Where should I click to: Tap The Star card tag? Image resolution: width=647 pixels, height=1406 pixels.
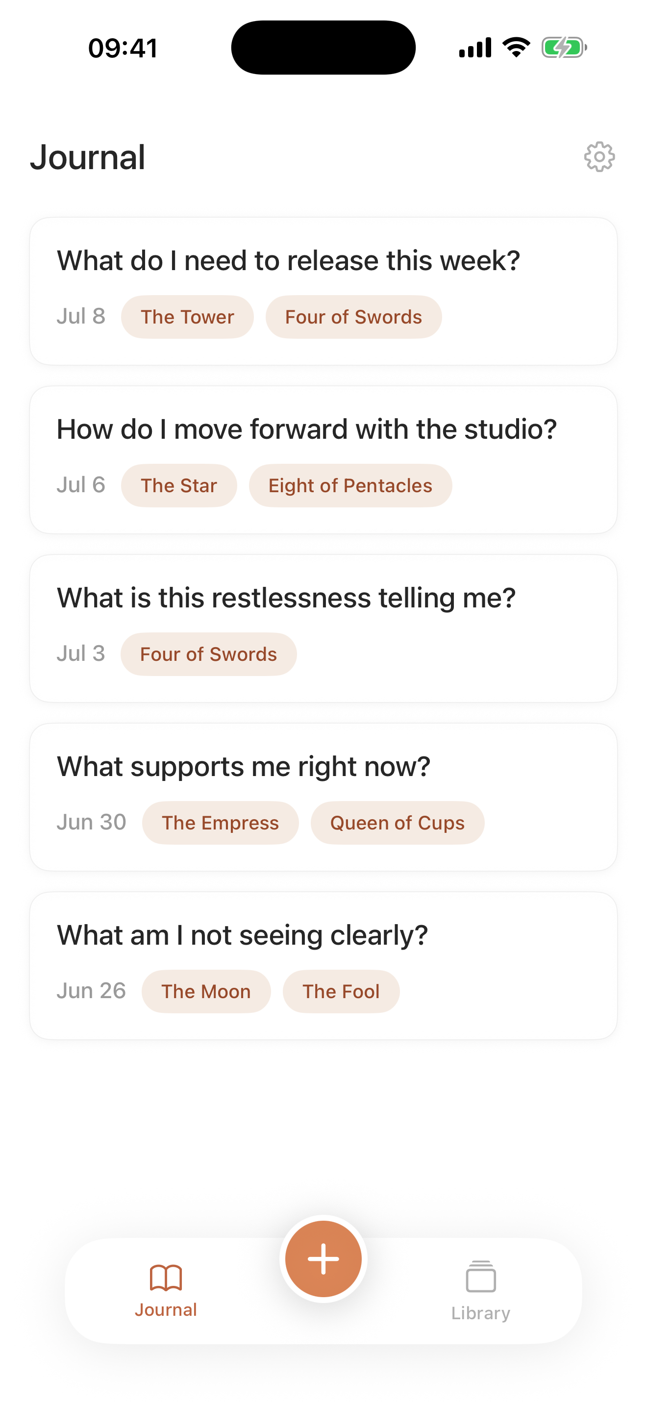pyautogui.click(x=179, y=486)
